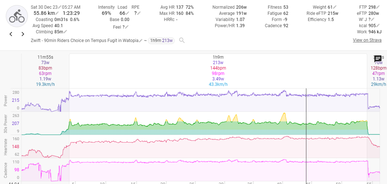Click the Avg Speed 40.1 value
This screenshot has width=387, height=184.
(58, 26)
